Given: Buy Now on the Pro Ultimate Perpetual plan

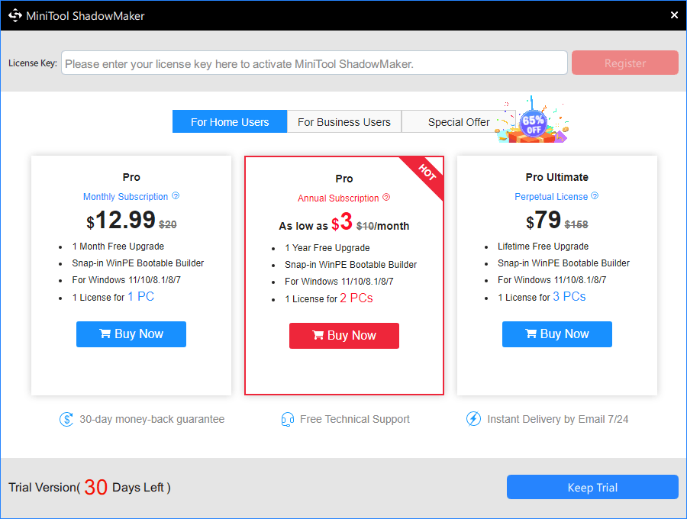Looking at the screenshot, I should tap(556, 334).
